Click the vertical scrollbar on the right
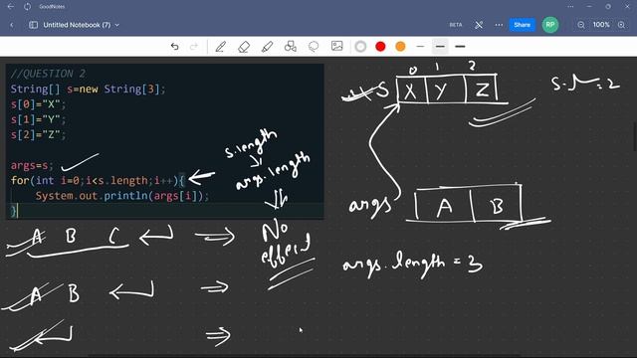Screen dimensions: 637x358 coord(635,136)
